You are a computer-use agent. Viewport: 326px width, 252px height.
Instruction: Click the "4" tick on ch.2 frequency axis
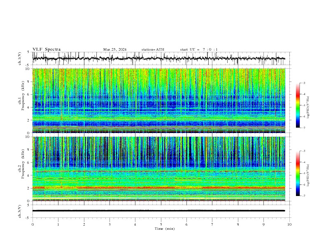tap(29, 175)
